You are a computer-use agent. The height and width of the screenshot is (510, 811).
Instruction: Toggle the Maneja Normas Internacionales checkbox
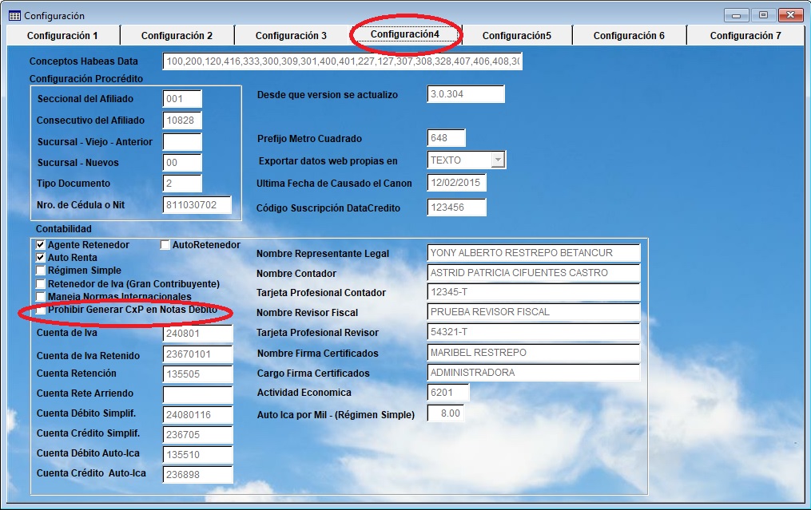[x=40, y=297]
